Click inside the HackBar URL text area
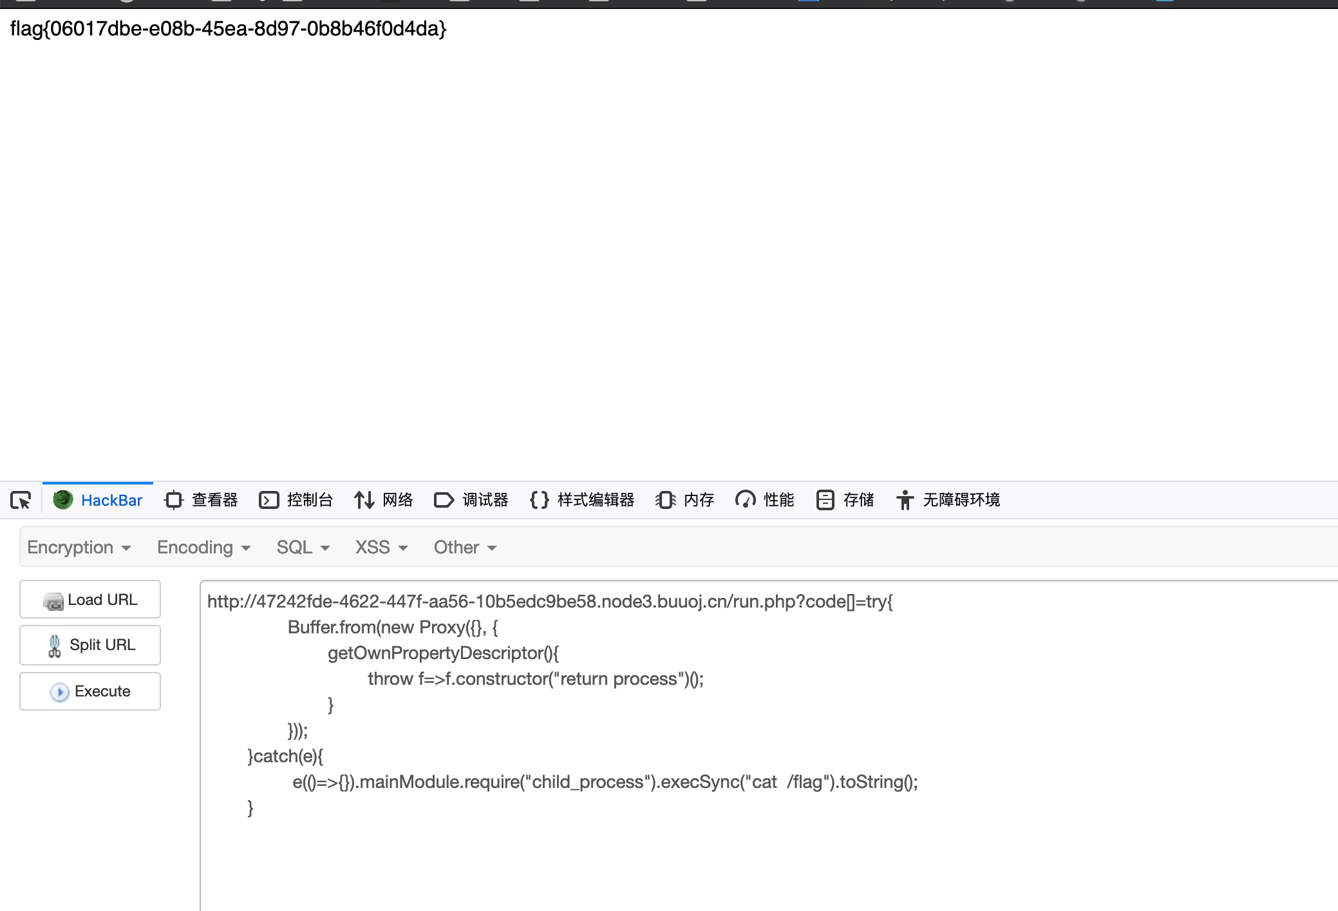The height and width of the screenshot is (911, 1338). point(769,745)
